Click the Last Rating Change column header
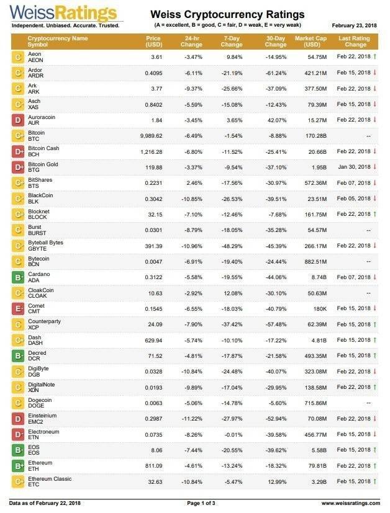The width and height of the screenshot is (390, 513). point(355,42)
